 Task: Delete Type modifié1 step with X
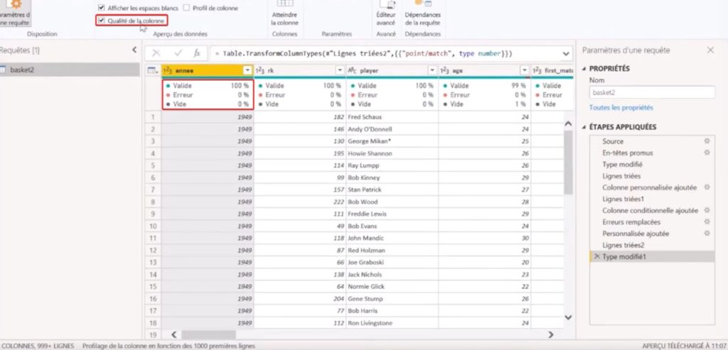pyautogui.click(x=596, y=257)
